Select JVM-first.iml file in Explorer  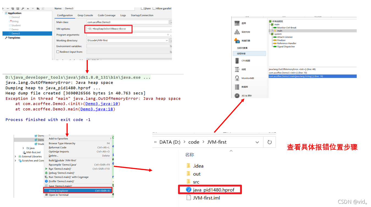click(203, 198)
